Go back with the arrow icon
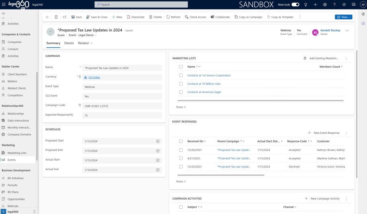The height and width of the screenshot is (214, 367). coord(47,17)
